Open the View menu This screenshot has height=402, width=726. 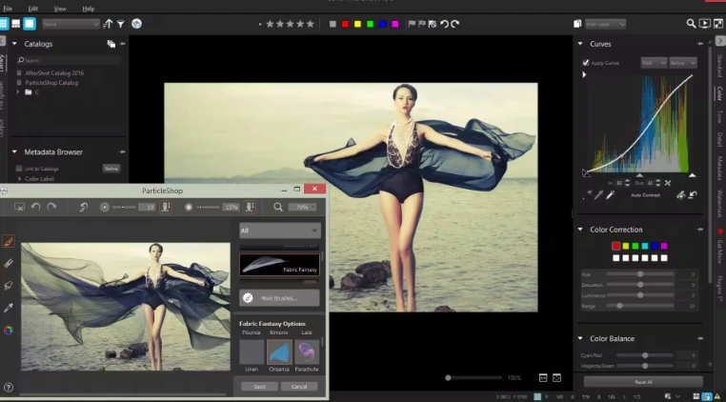pos(60,9)
